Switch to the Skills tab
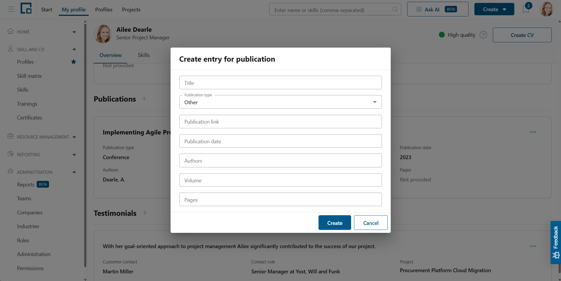This screenshot has height=281, width=561. tap(144, 55)
